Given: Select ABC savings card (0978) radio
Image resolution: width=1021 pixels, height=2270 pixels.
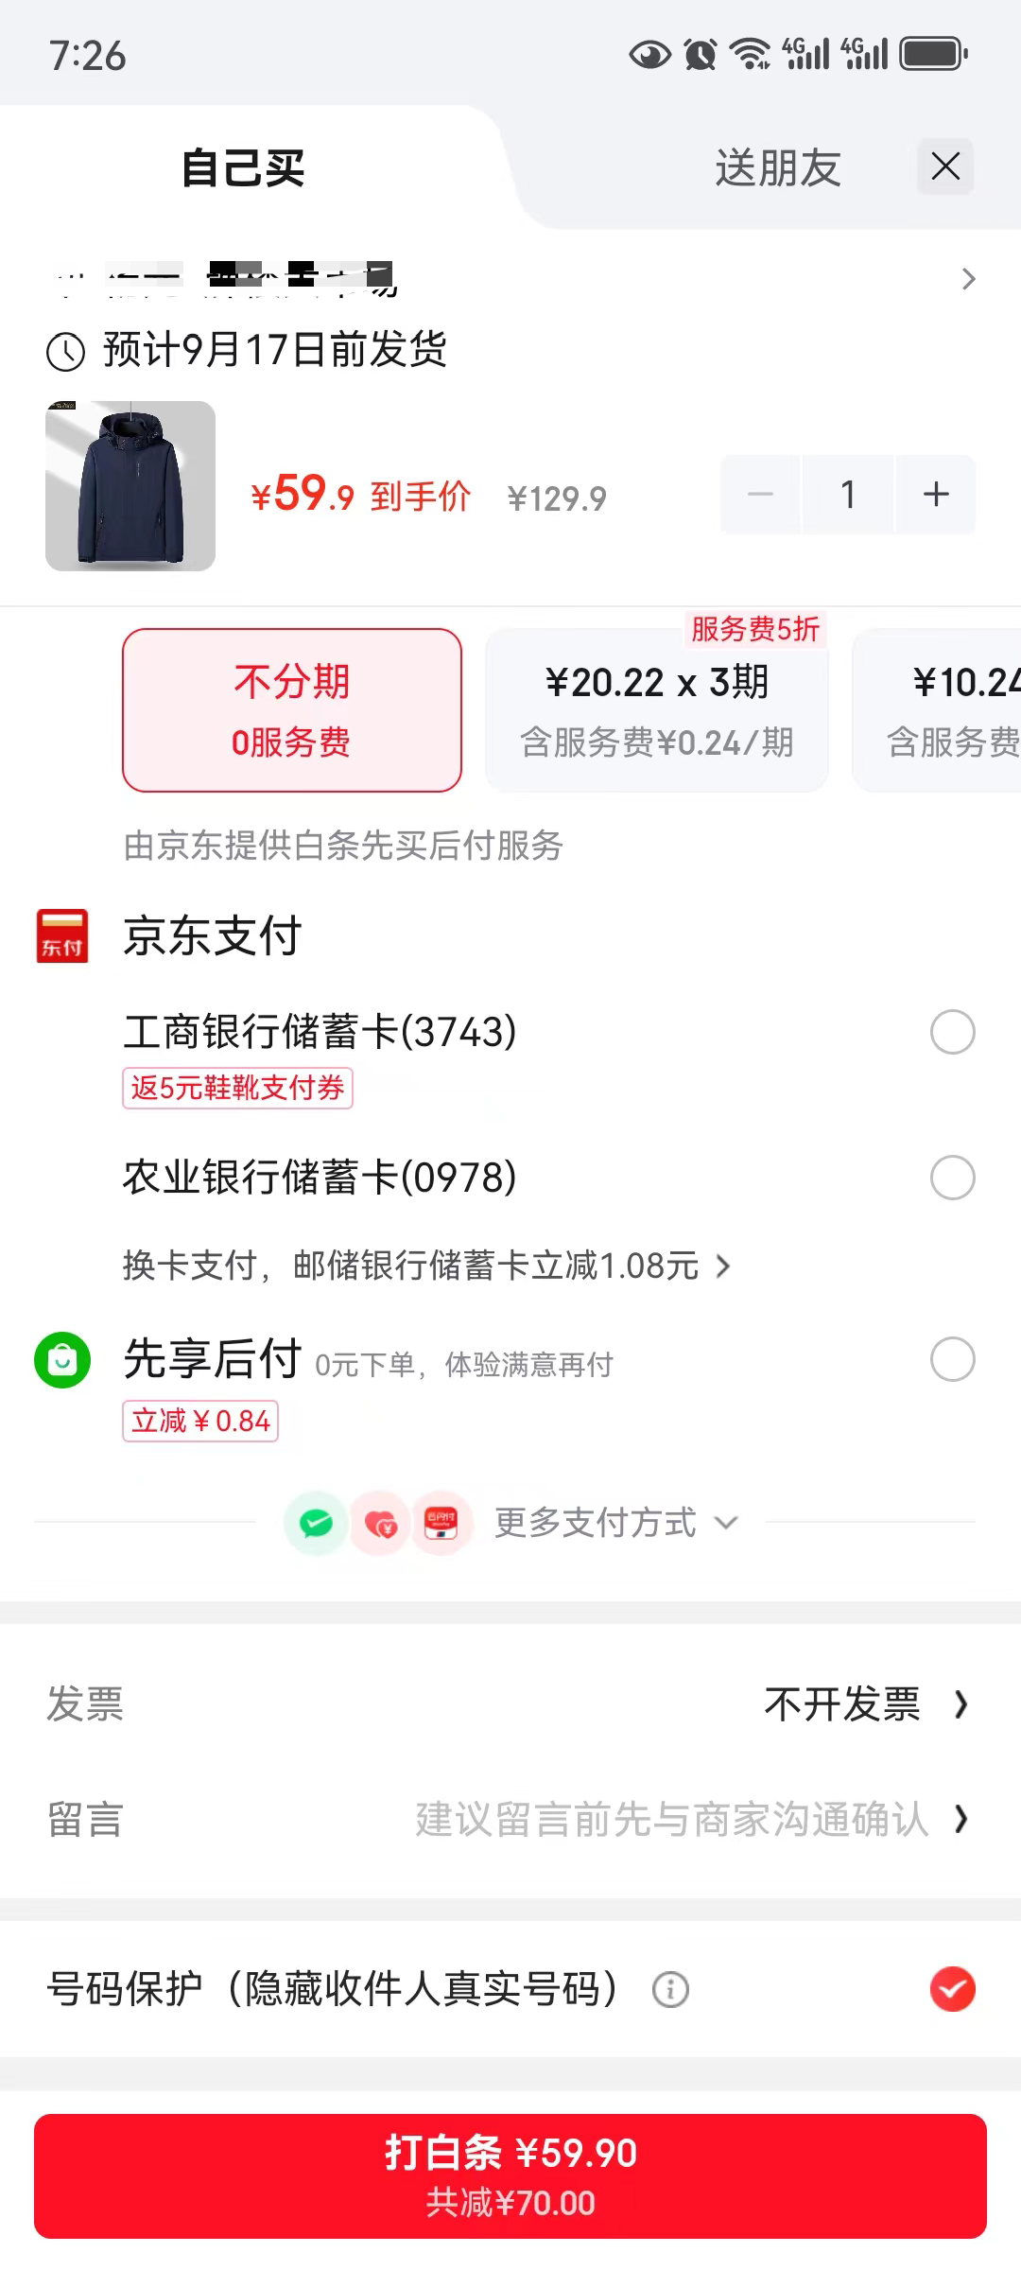Looking at the screenshot, I should coord(952,1178).
